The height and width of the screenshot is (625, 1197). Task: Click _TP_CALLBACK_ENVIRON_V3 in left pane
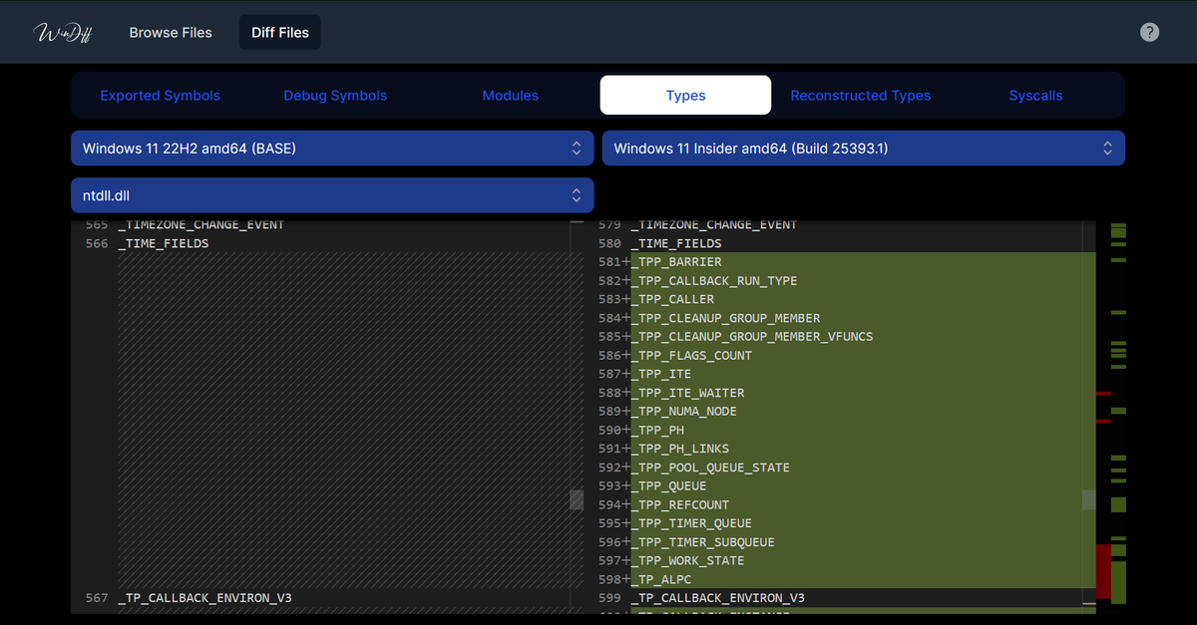point(205,598)
